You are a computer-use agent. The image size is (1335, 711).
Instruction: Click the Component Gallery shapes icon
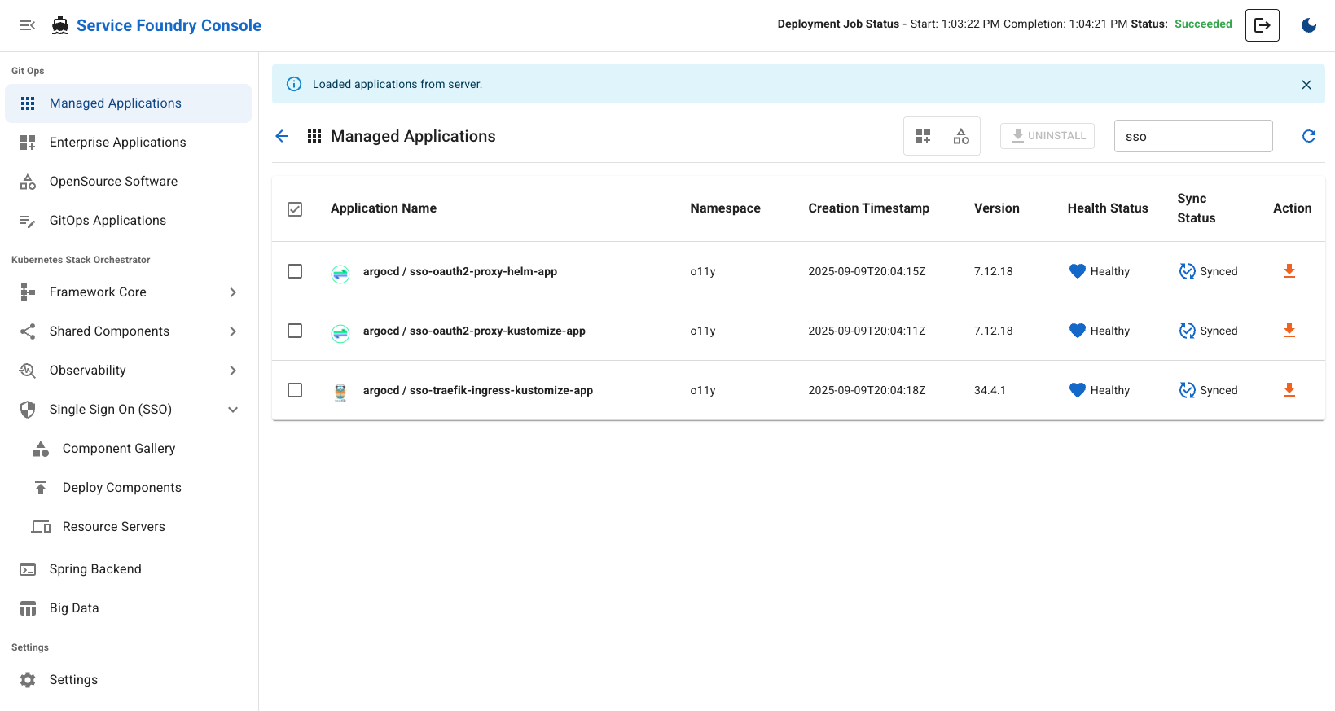tap(41, 449)
